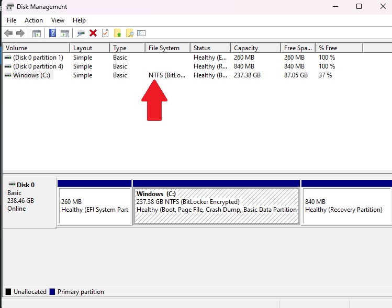Click the Disk Management title bar icon
Screen dimensions: 392x308
pyautogui.click(x=9, y=6)
